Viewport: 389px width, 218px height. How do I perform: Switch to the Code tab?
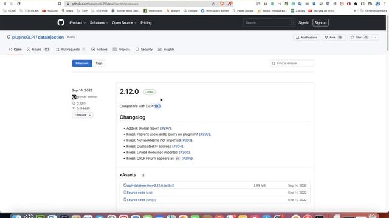(x=15, y=50)
